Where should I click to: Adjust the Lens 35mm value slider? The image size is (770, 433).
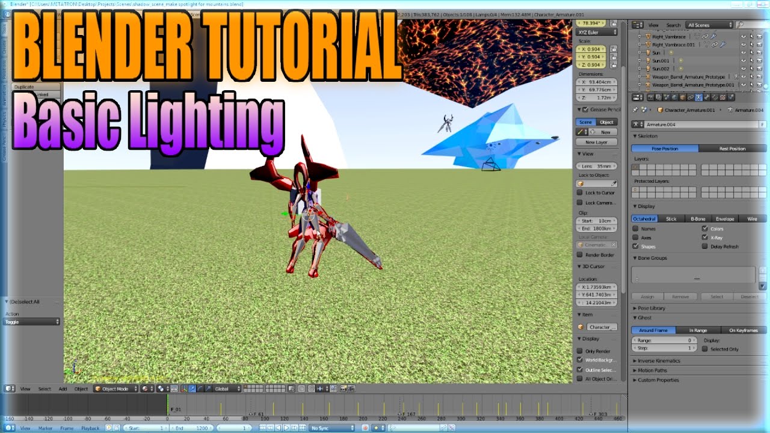[596, 166]
